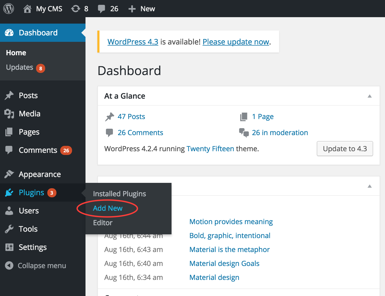Choose Editor in the Plugins submenu
Screen dimensions: 385x296
click(103, 223)
